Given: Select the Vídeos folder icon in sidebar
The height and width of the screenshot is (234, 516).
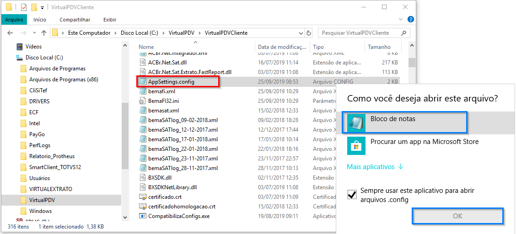Looking at the screenshot, I should pyautogui.click(x=20, y=47).
